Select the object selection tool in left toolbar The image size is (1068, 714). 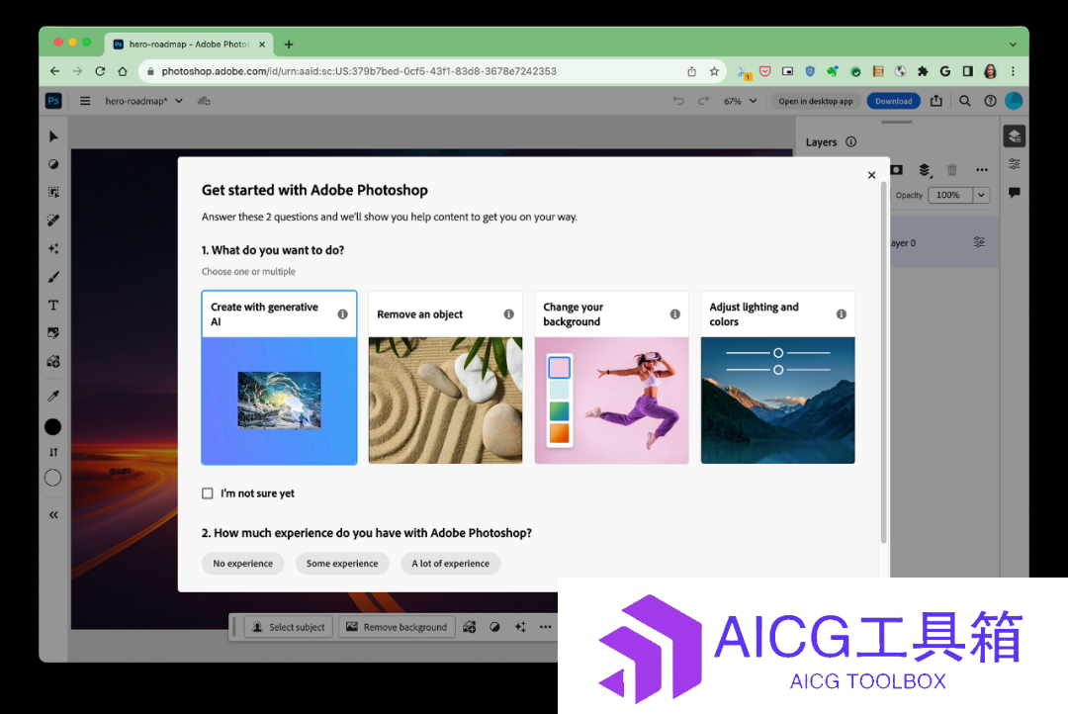tap(53, 192)
